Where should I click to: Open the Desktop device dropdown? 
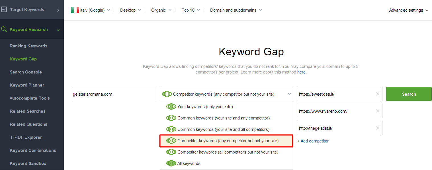[130, 10]
